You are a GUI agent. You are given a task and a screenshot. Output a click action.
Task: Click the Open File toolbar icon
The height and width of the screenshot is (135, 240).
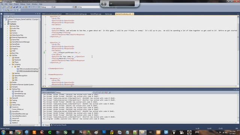(11, 7)
